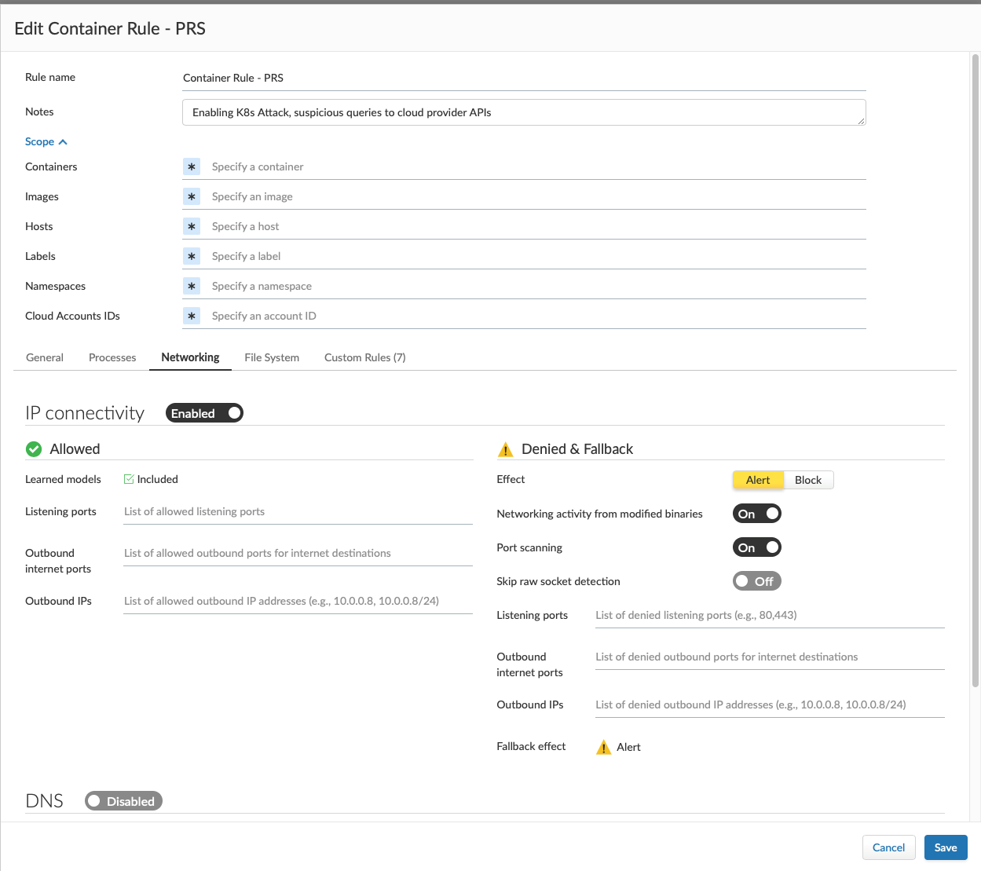Click the Save button
This screenshot has width=981, height=871.
(x=945, y=847)
